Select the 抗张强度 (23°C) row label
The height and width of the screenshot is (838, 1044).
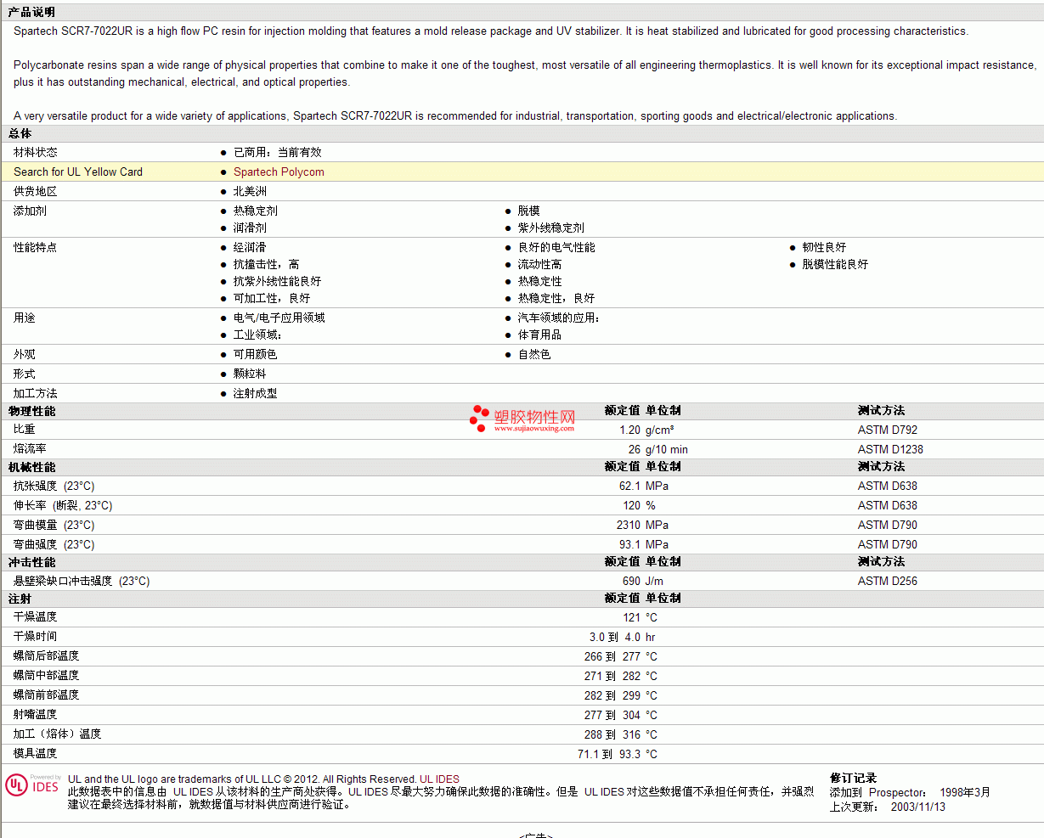(54, 486)
